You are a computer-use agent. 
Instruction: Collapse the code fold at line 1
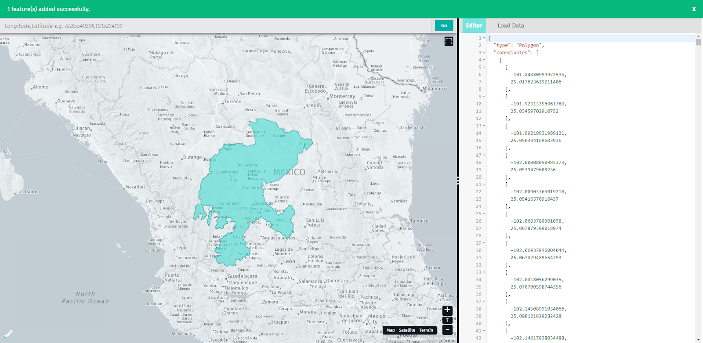(484, 38)
